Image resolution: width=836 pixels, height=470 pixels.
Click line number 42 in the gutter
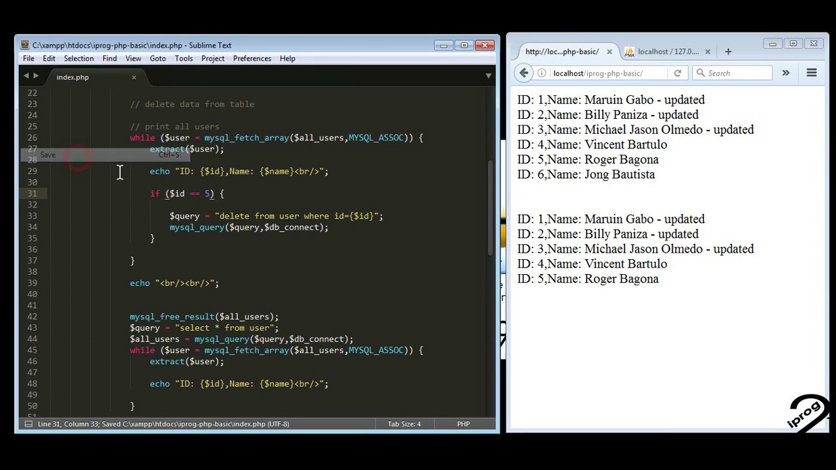click(32, 317)
